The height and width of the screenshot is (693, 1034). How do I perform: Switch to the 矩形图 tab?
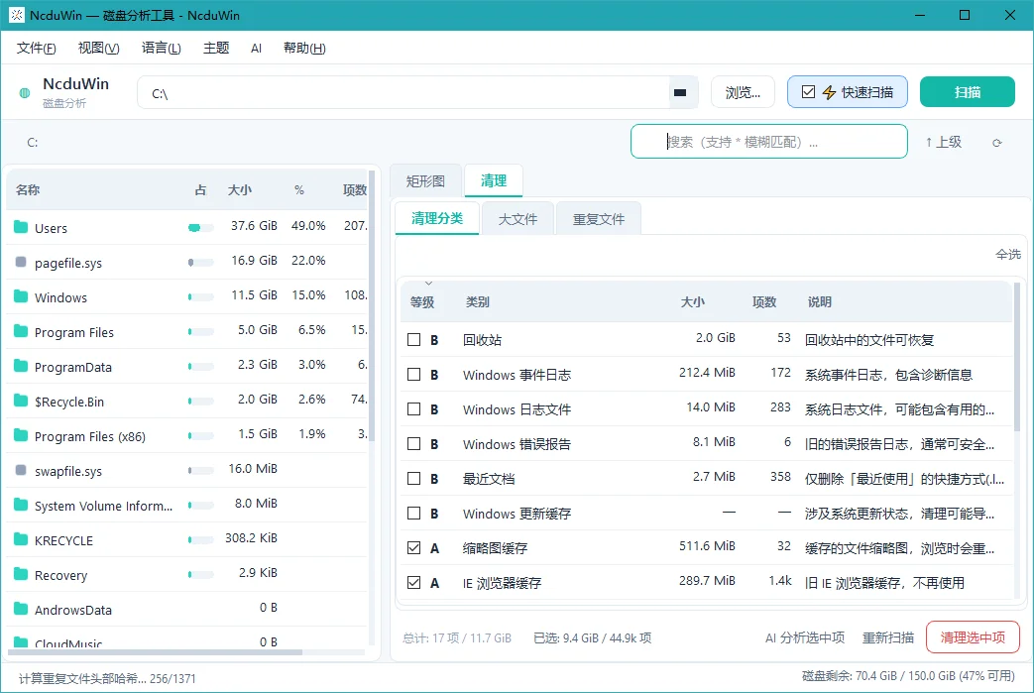coord(425,180)
